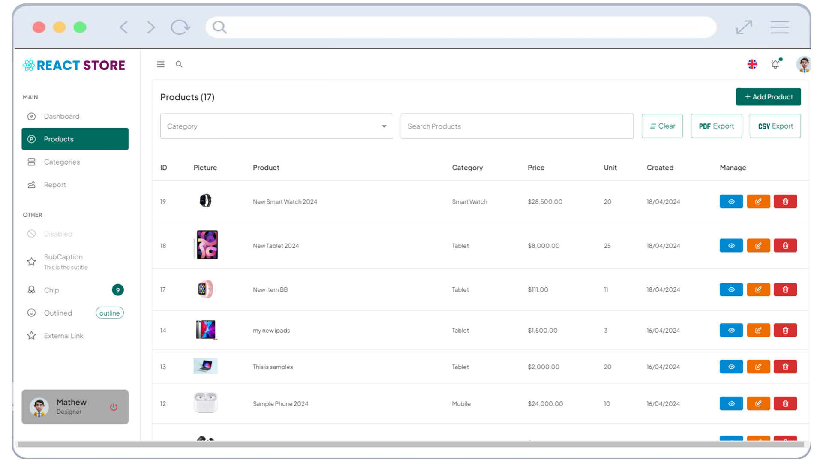Click the PDF Export button

pyautogui.click(x=716, y=126)
